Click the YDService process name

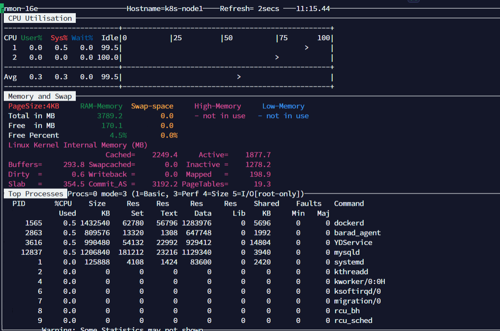point(353,243)
